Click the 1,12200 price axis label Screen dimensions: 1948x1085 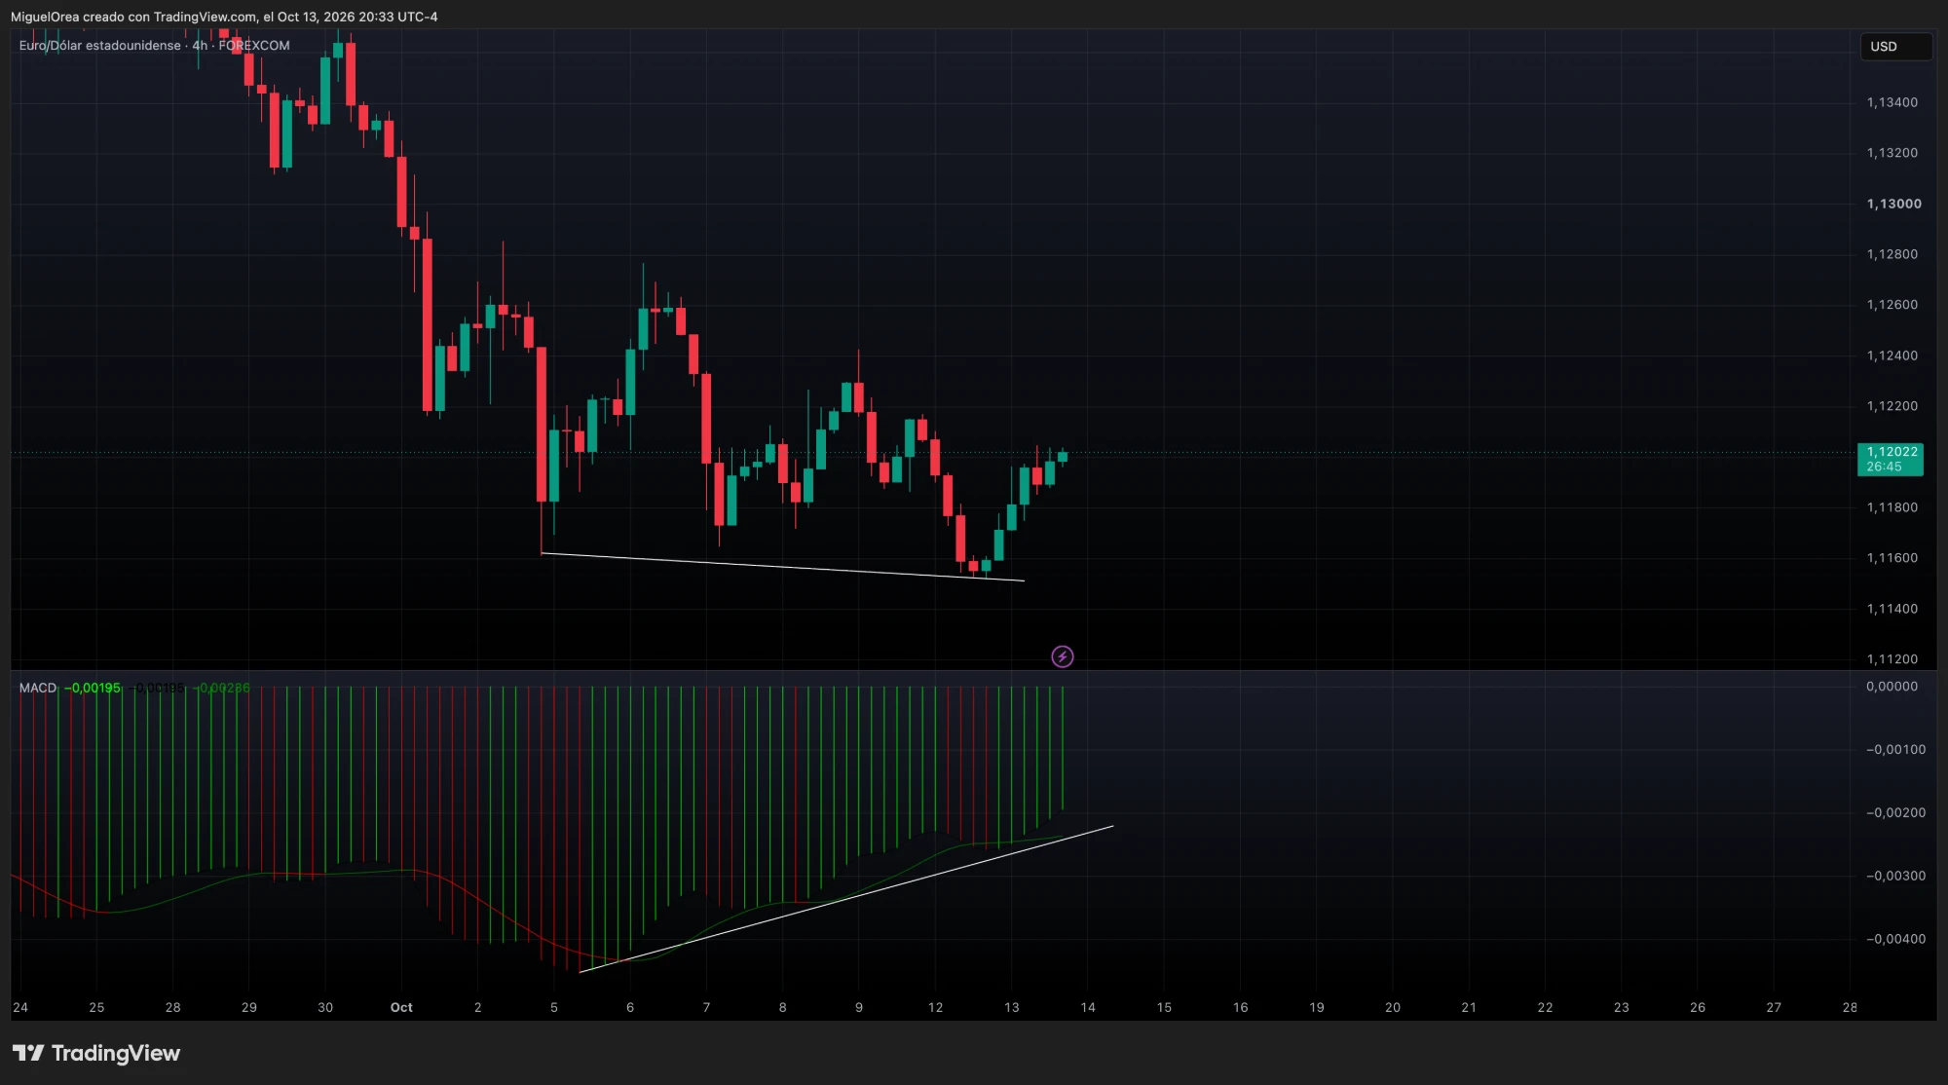[x=1892, y=406]
